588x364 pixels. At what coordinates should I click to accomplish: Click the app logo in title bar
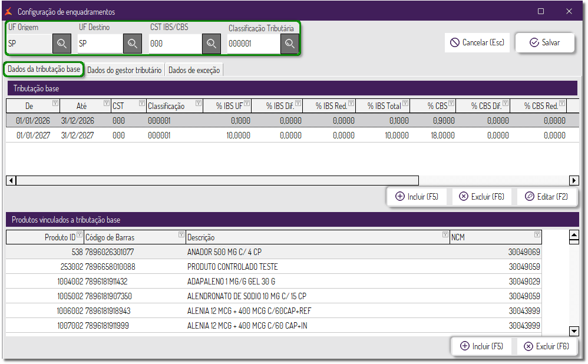8,11
